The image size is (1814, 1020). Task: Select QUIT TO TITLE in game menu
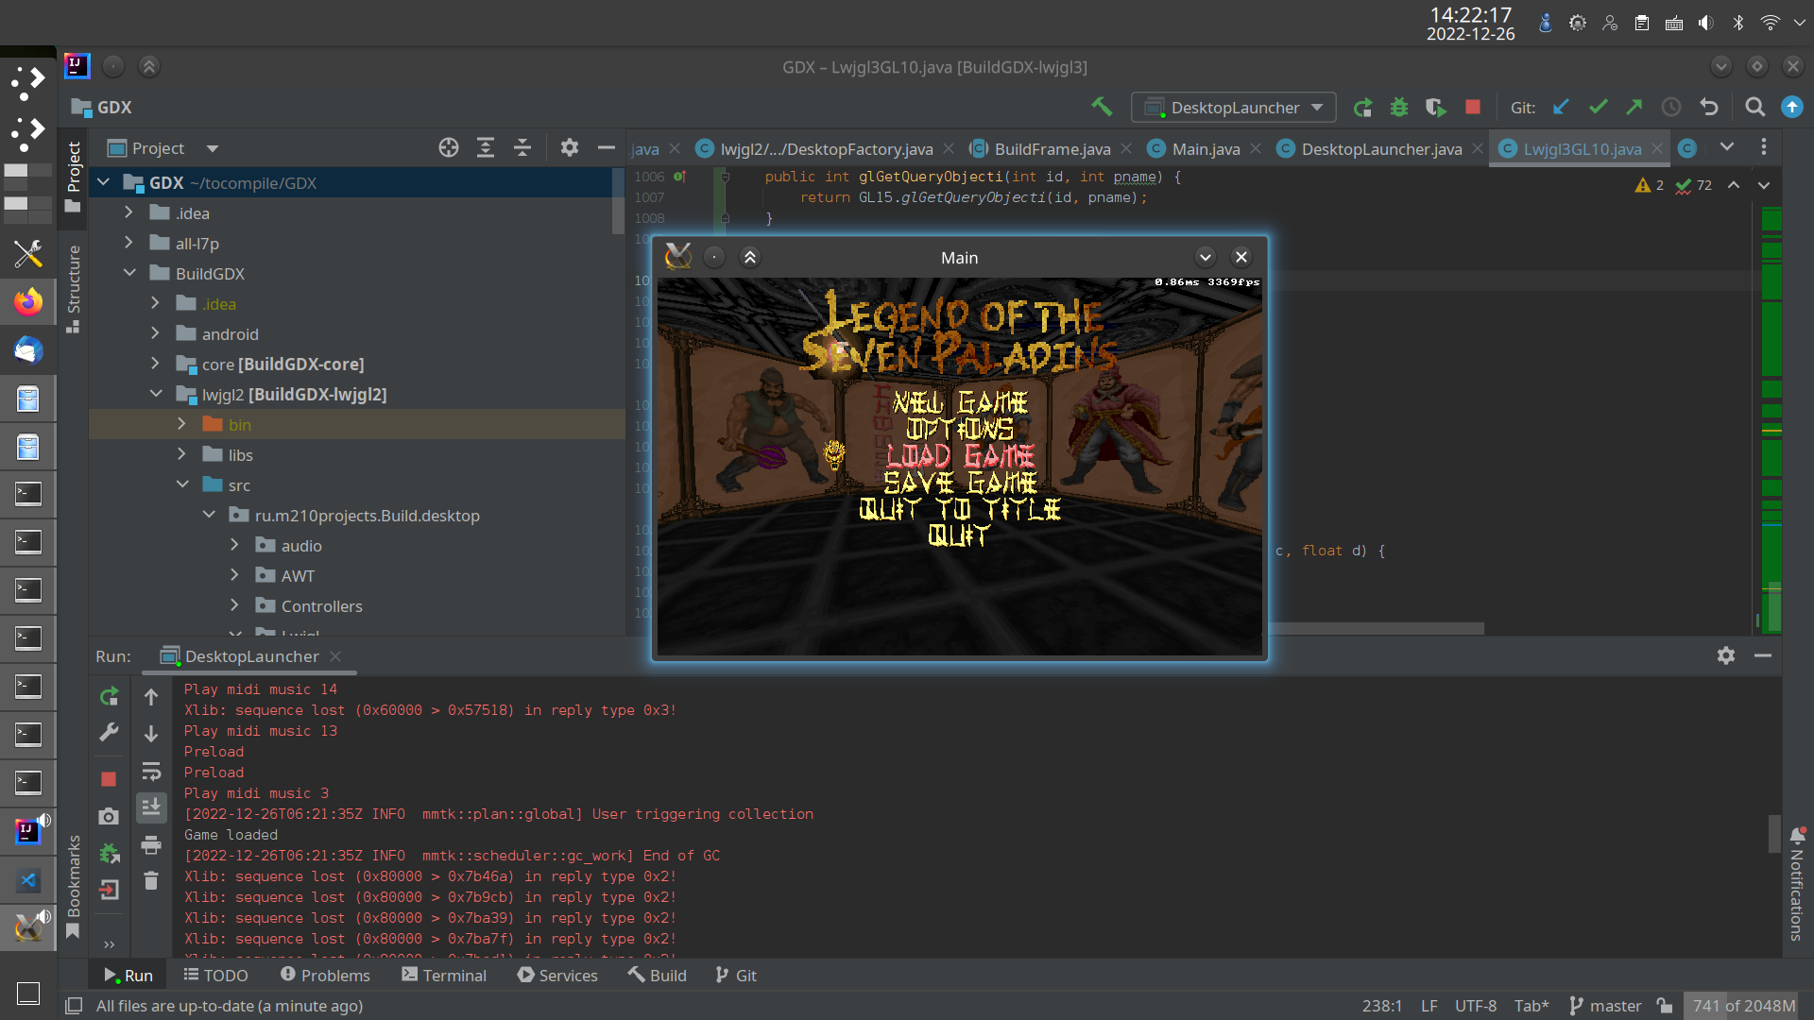(x=960, y=509)
